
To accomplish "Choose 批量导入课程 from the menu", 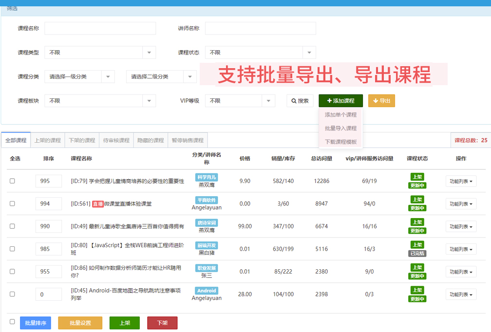I will [340, 129].
